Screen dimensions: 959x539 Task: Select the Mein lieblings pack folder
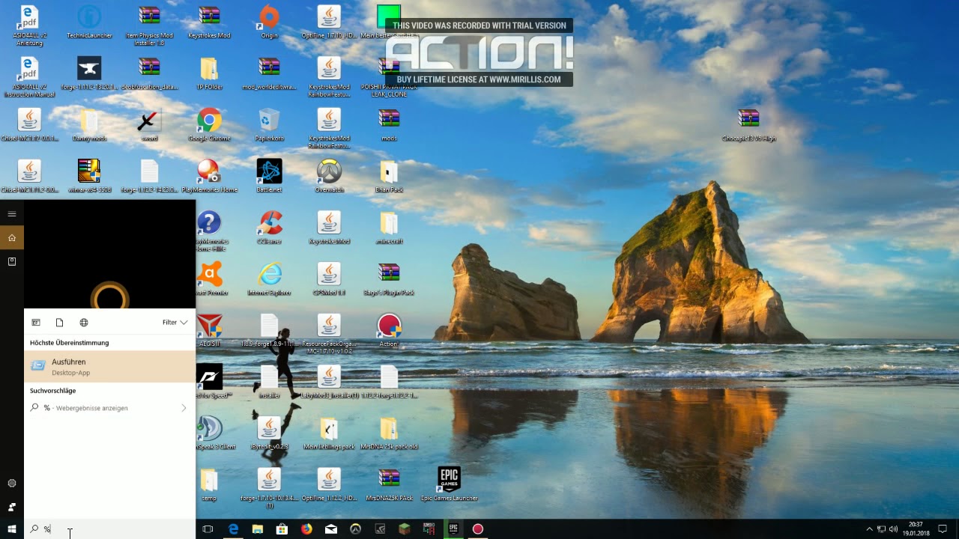point(329,433)
